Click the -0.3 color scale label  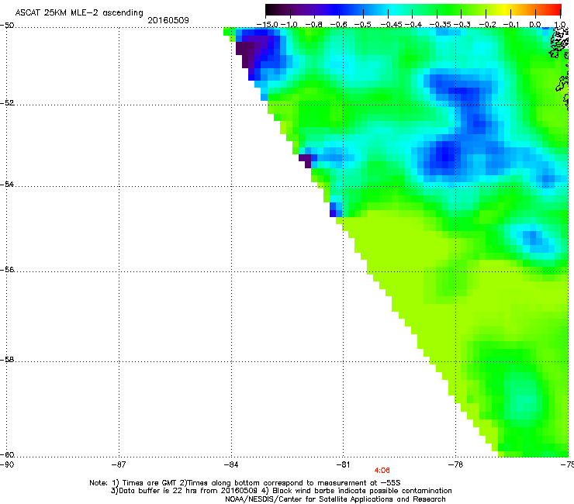pos(462,25)
